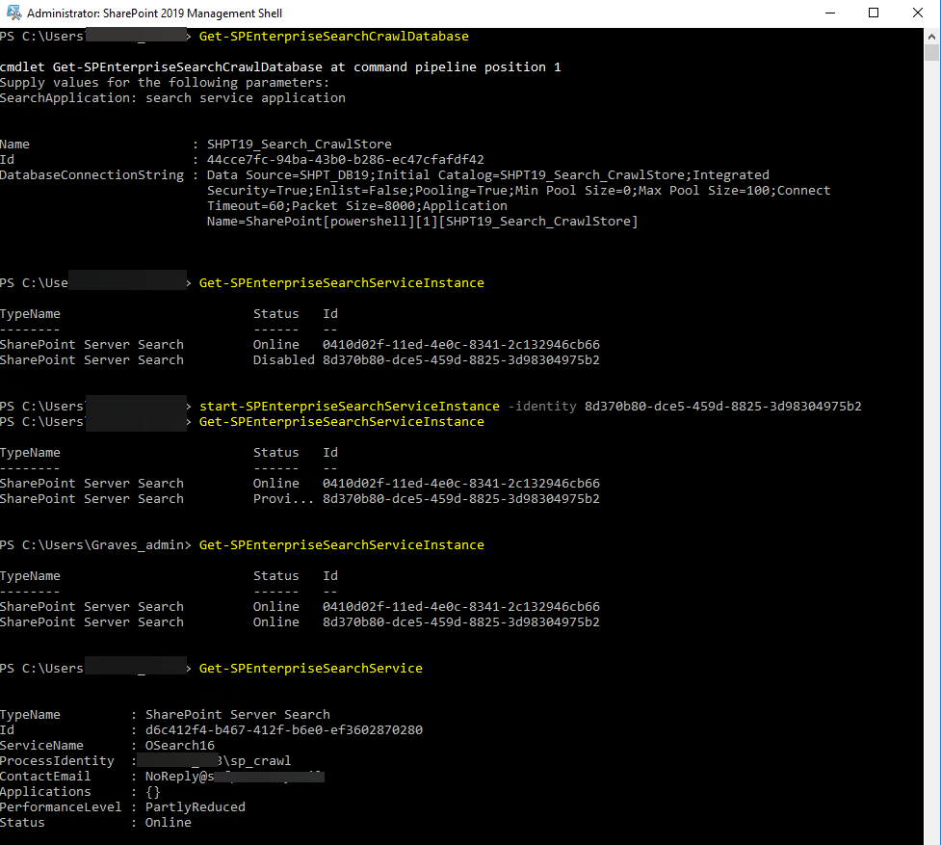Screen dimensions: 941x845
Task: Click the start-SPEnterpriseSearchServiceInstance command
Action: (x=350, y=407)
